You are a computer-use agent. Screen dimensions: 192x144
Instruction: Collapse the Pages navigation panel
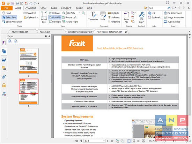[49, 36]
